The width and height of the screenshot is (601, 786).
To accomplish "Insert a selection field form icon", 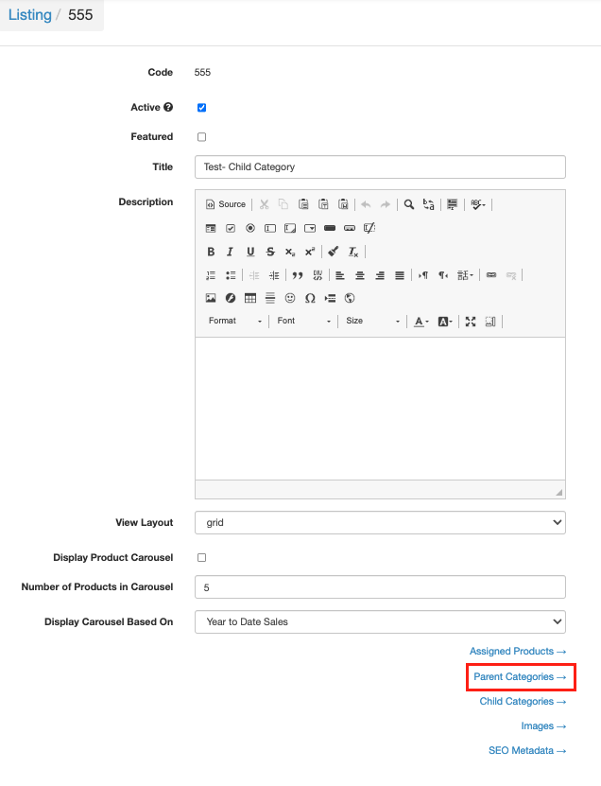I will [x=310, y=229].
